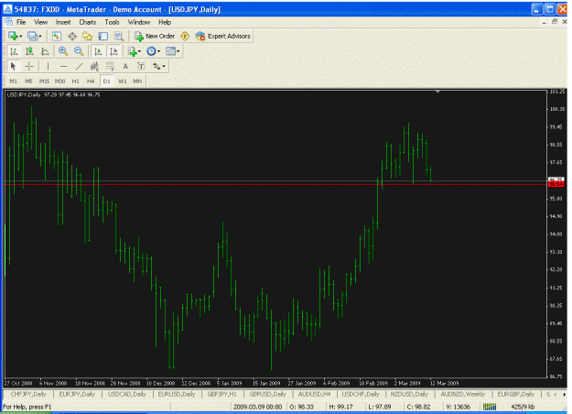
Task: Switch to M15 timeframe
Action: coord(44,81)
